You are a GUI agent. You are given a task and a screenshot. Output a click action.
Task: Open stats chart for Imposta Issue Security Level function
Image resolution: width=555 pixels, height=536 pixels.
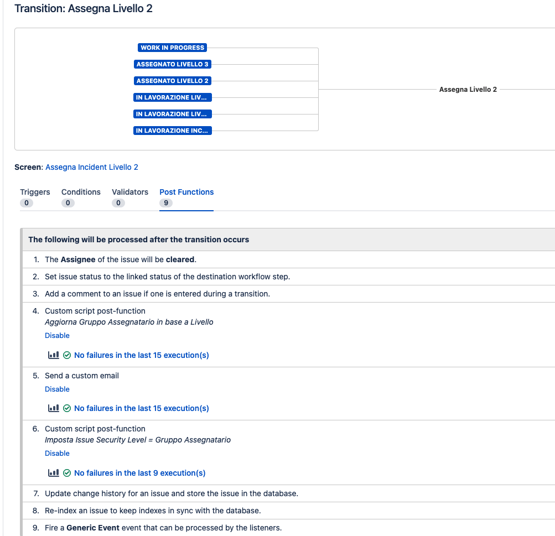(x=53, y=472)
